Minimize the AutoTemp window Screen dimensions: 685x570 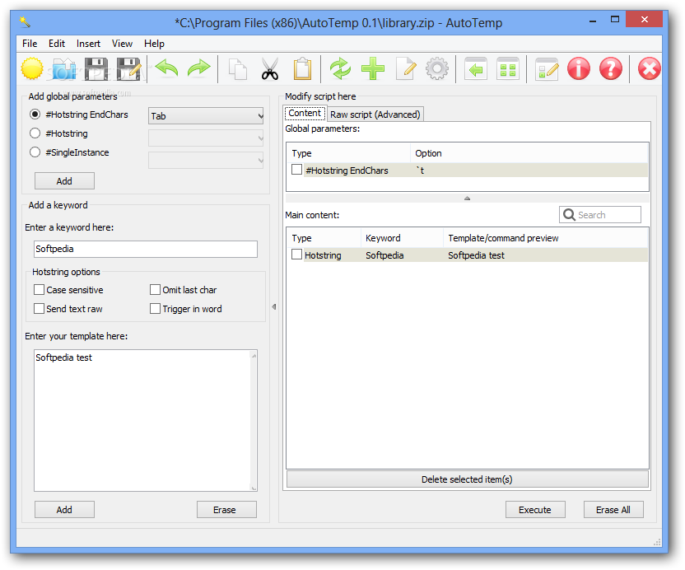(593, 21)
